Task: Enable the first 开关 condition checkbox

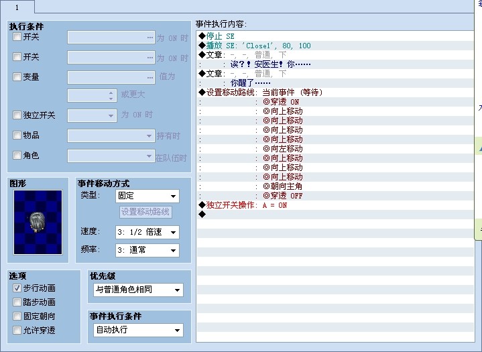Action: [17, 37]
